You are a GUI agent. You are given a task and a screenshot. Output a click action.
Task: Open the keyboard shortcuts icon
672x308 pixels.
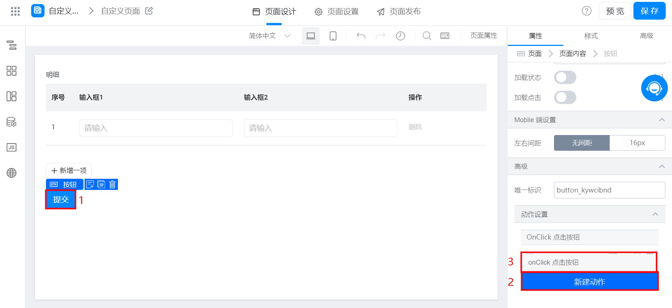(x=445, y=36)
